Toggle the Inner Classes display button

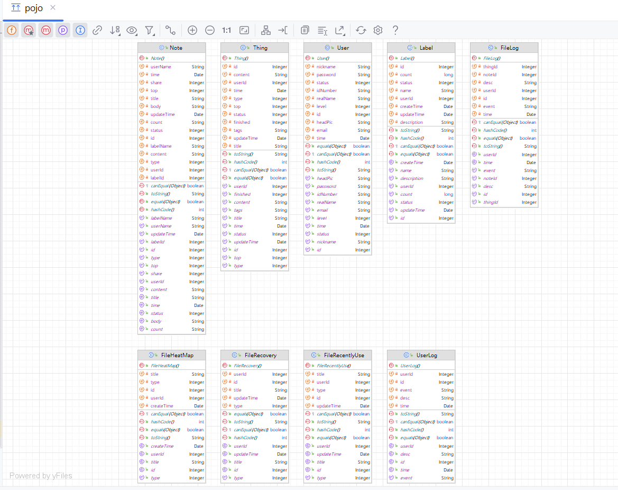coord(80,30)
